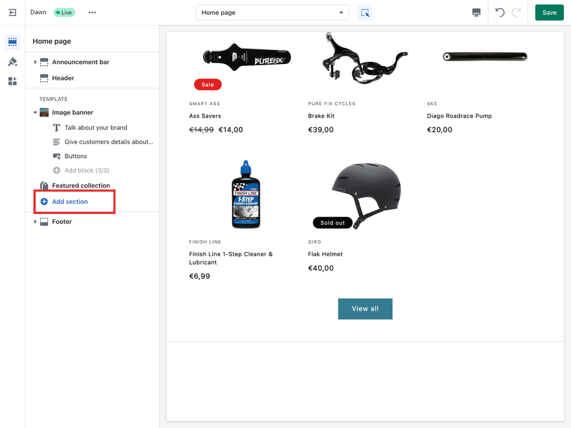Open the App embeds panel

point(12,81)
